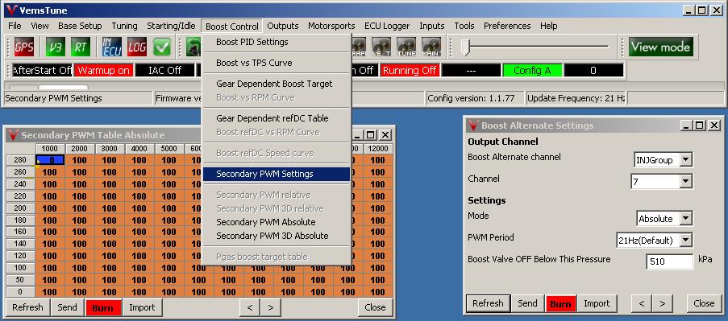Click the red LOG toolbar icon
Screen dimensions: 728x321
pos(137,47)
